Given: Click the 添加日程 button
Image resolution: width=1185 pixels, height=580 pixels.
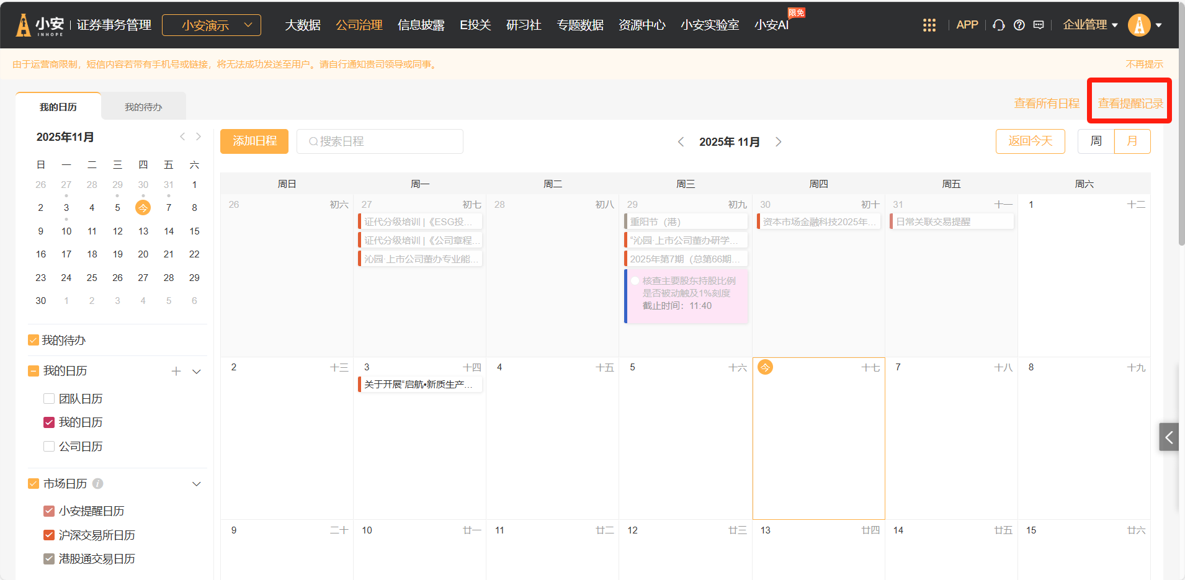Looking at the screenshot, I should 254,141.
